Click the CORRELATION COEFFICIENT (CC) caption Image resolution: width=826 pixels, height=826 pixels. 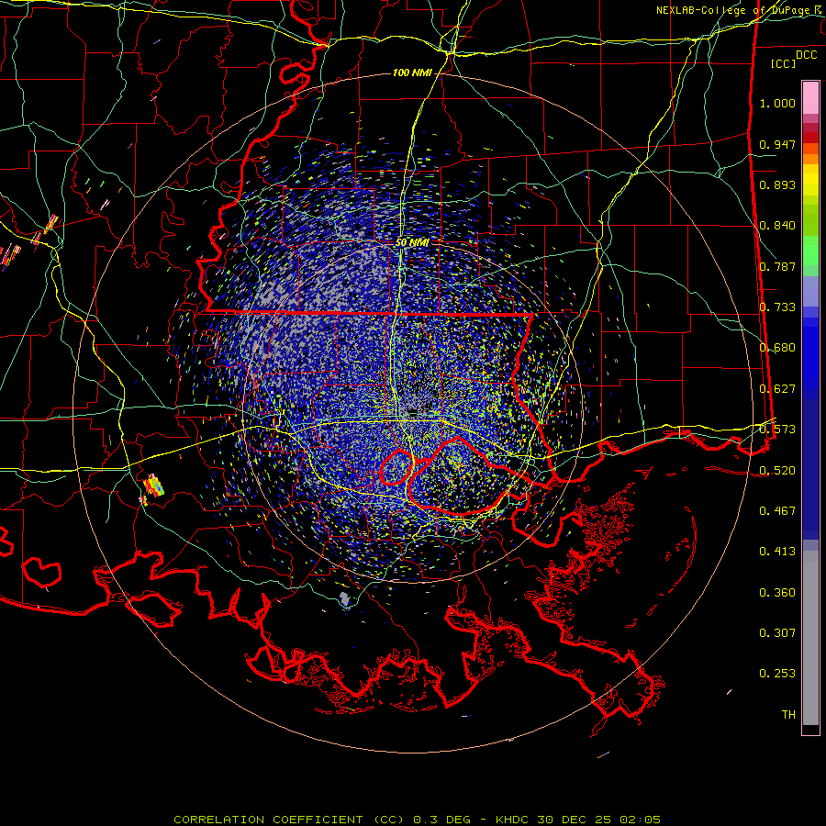pyautogui.click(x=289, y=820)
